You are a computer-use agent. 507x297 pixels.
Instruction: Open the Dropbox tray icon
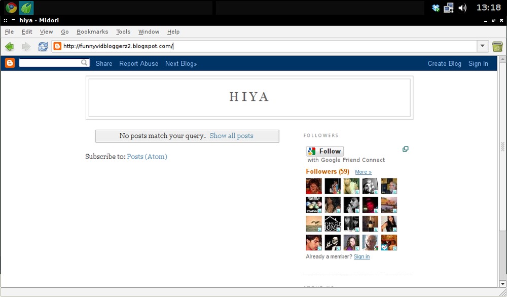[x=435, y=8]
